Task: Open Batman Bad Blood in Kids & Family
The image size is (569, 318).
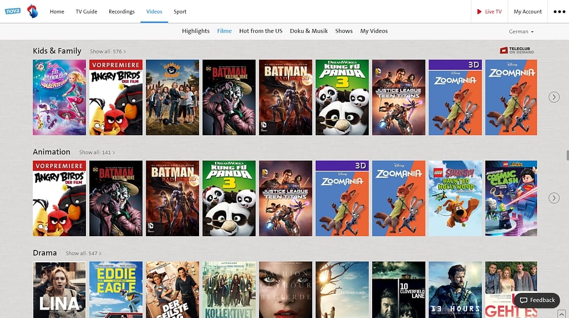Action: 286,98
